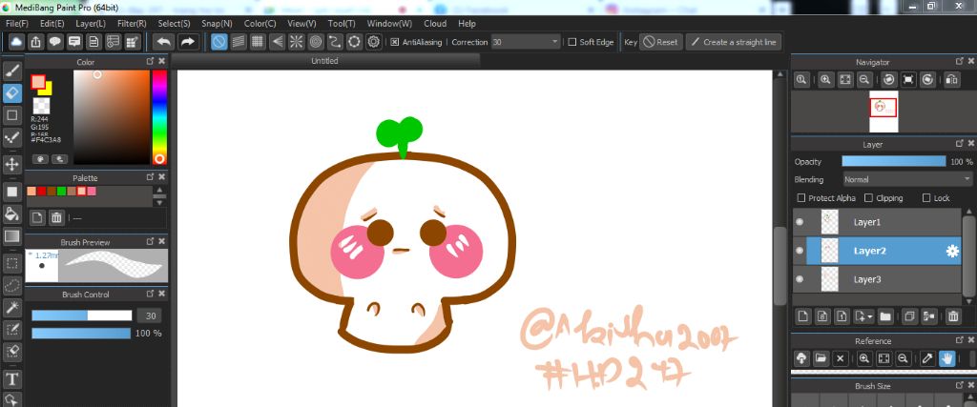This screenshot has width=977, height=407.
Task: Click the Reset key button
Action: pos(661,42)
